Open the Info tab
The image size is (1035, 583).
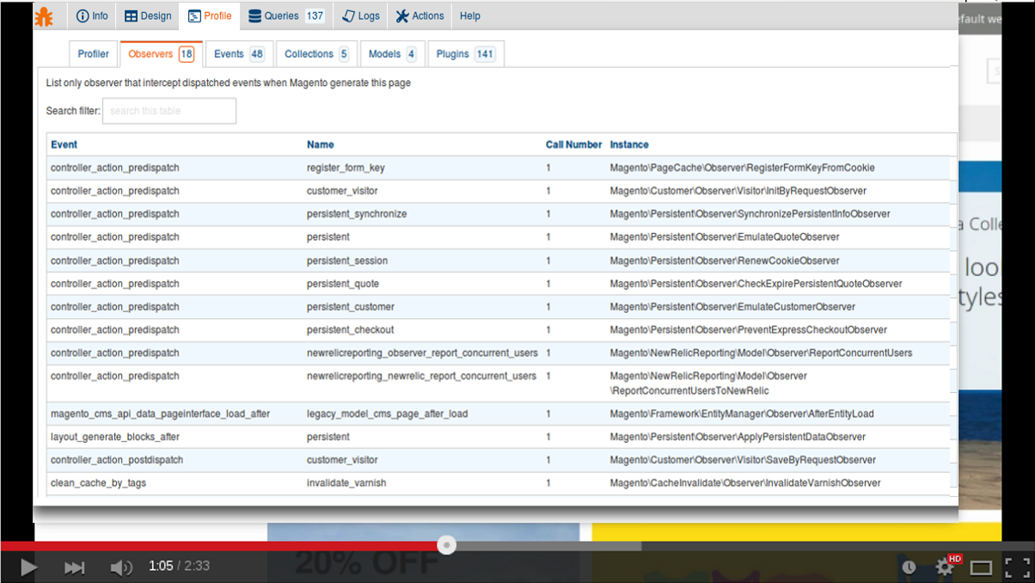[x=93, y=16]
